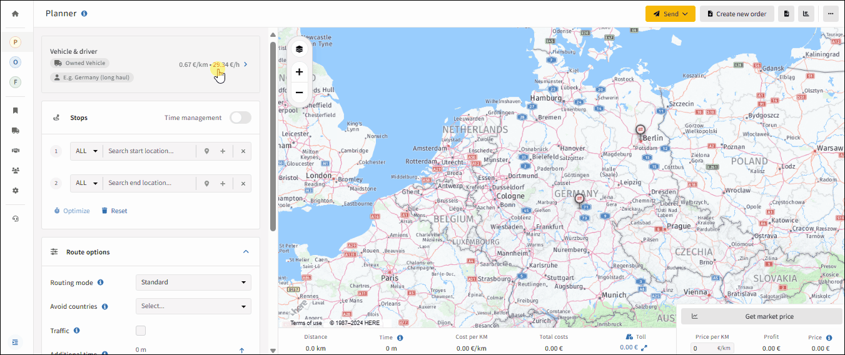845x355 pixels.
Task: Open ALL dropdown for stop 2
Action: pos(87,184)
